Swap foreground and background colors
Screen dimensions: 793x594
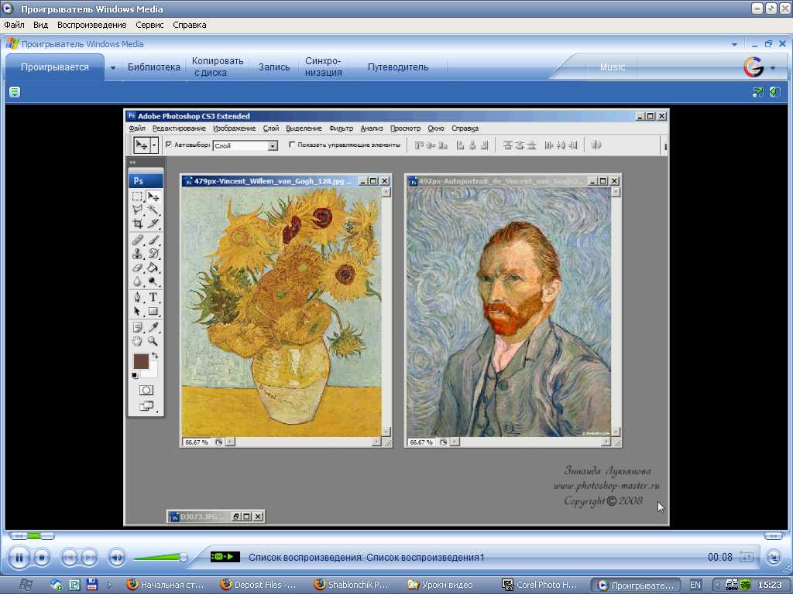(155, 356)
